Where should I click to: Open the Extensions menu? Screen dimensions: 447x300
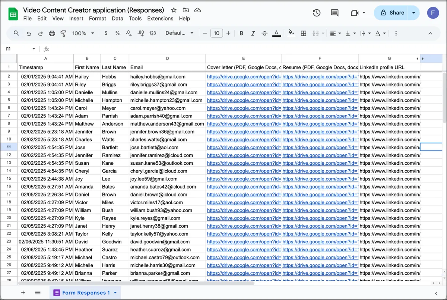[160, 18]
